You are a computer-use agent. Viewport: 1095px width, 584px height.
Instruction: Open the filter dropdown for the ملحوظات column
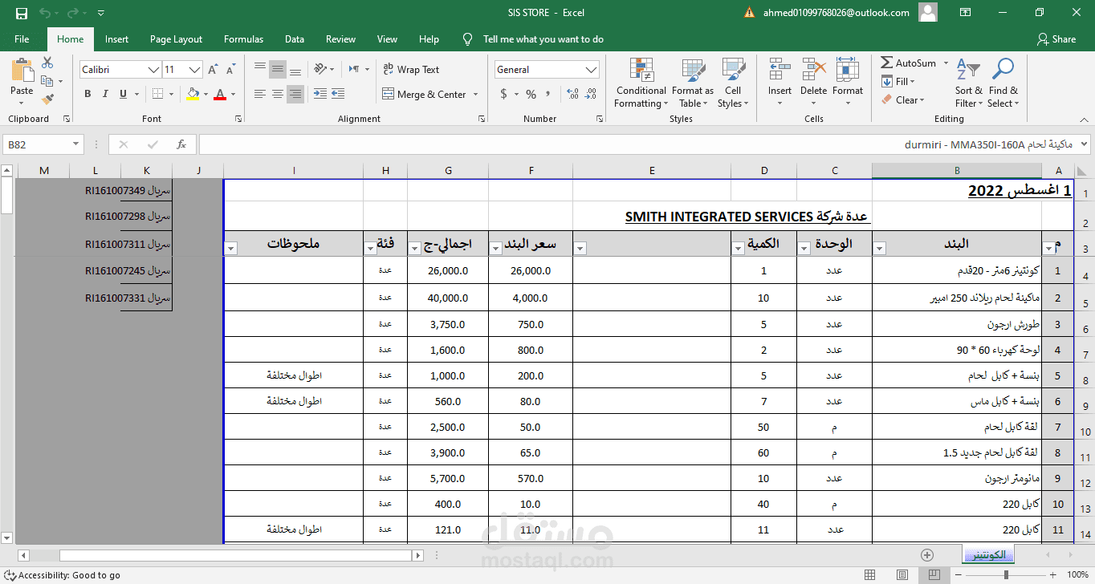pos(231,249)
